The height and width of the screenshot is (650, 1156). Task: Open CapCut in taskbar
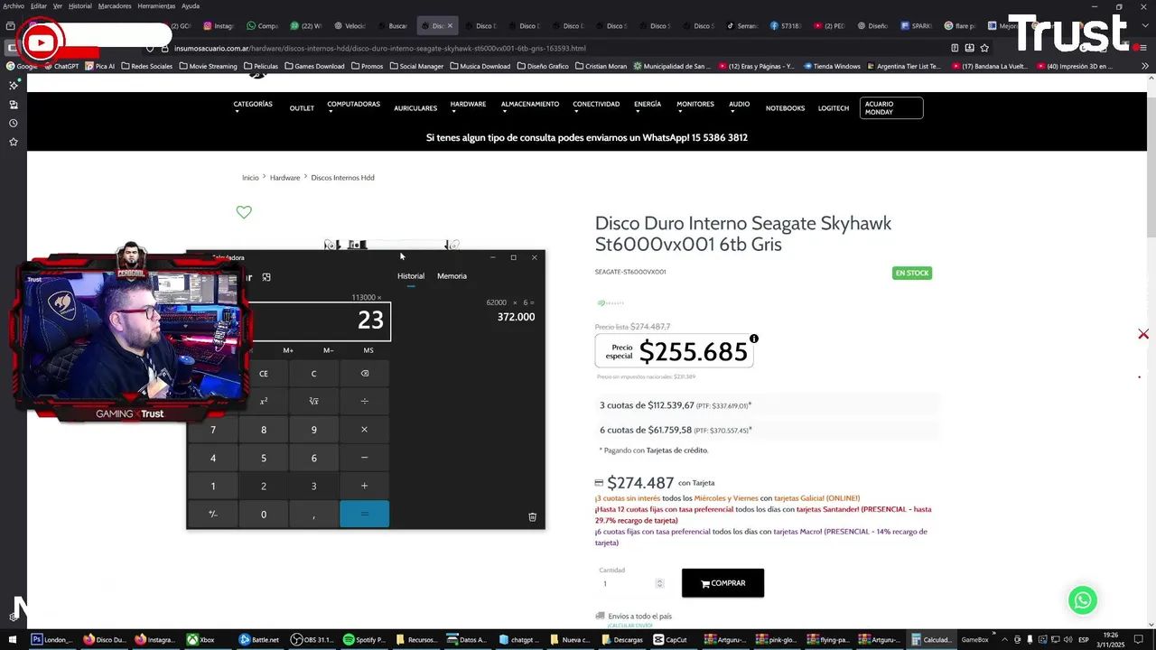coord(670,639)
